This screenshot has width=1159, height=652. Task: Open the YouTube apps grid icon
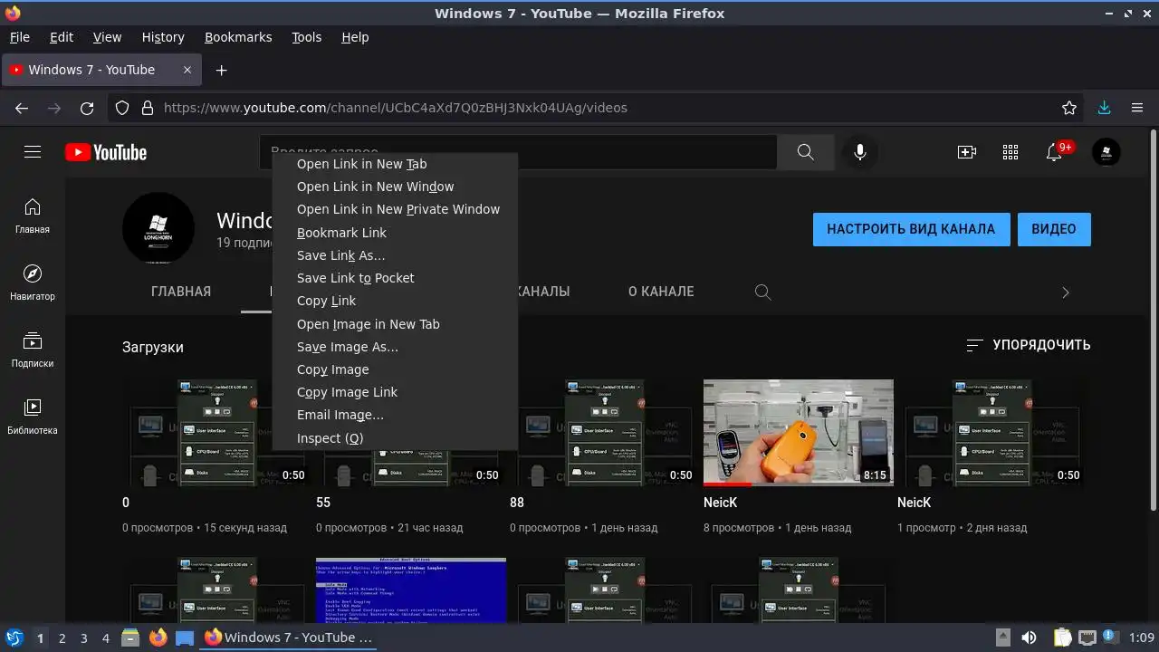(x=1011, y=152)
